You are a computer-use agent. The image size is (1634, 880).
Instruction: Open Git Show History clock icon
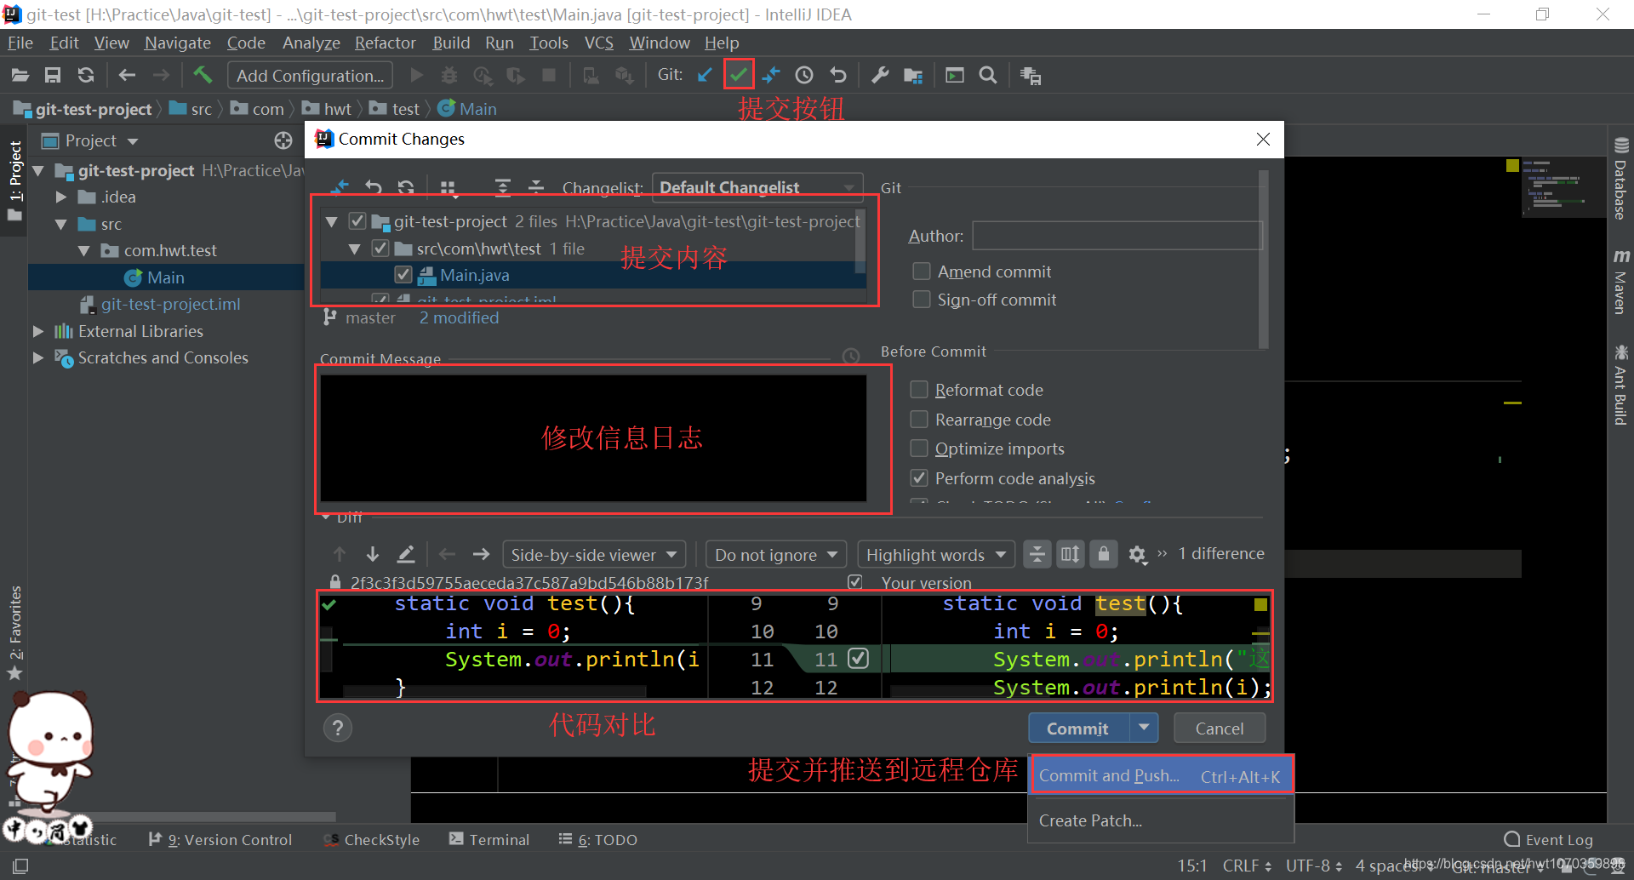pyautogui.click(x=804, y=75)
